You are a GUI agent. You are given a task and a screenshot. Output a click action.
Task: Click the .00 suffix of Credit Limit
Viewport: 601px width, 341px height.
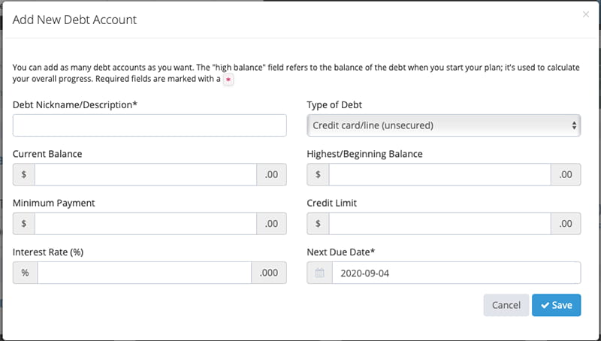566,223
